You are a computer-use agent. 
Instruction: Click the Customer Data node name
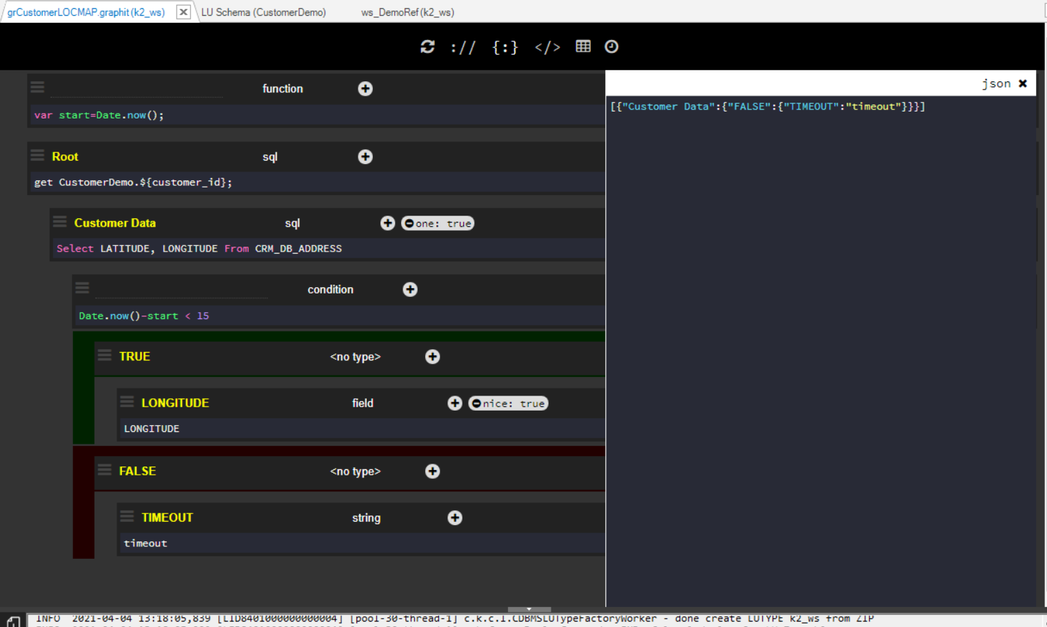[115, 223]
